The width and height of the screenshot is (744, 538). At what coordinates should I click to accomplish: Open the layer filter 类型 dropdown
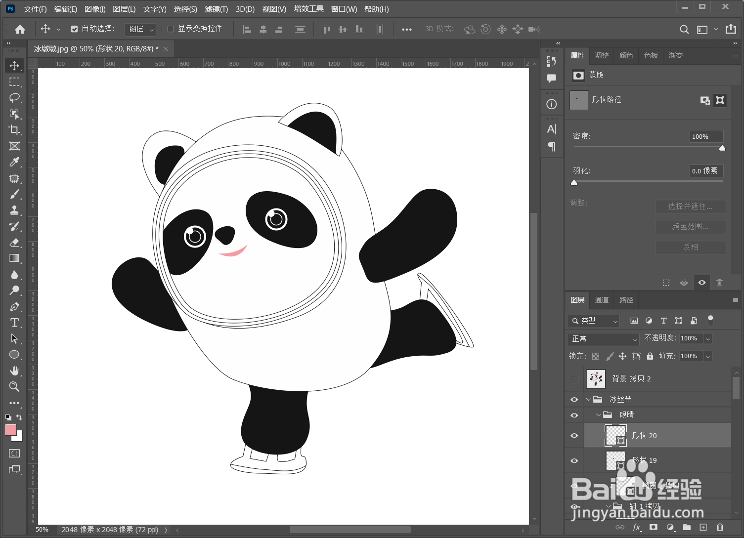click(x=593, y=321)
